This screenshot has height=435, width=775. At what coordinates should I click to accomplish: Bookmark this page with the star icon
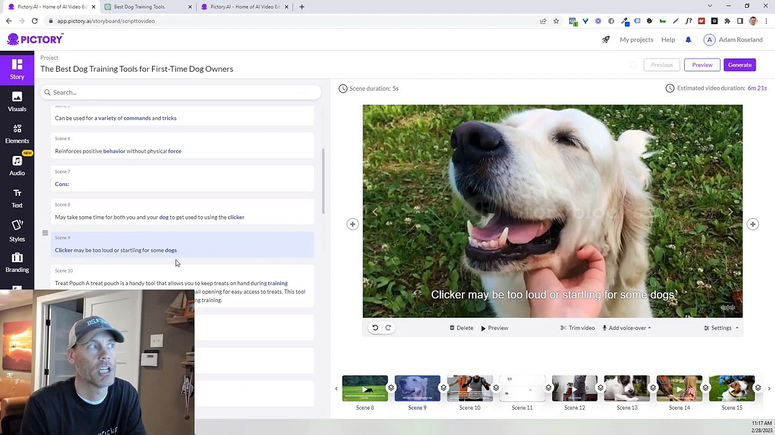click(x=556, y=21)
